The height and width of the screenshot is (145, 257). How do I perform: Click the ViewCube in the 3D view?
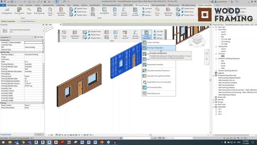tap(197, 39)
